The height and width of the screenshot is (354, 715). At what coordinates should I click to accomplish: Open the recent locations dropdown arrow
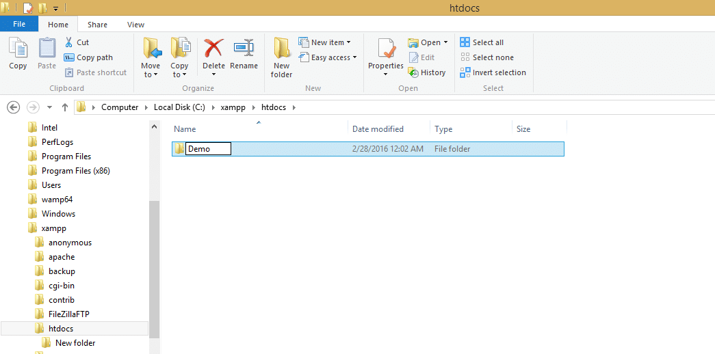click(50, 107)
